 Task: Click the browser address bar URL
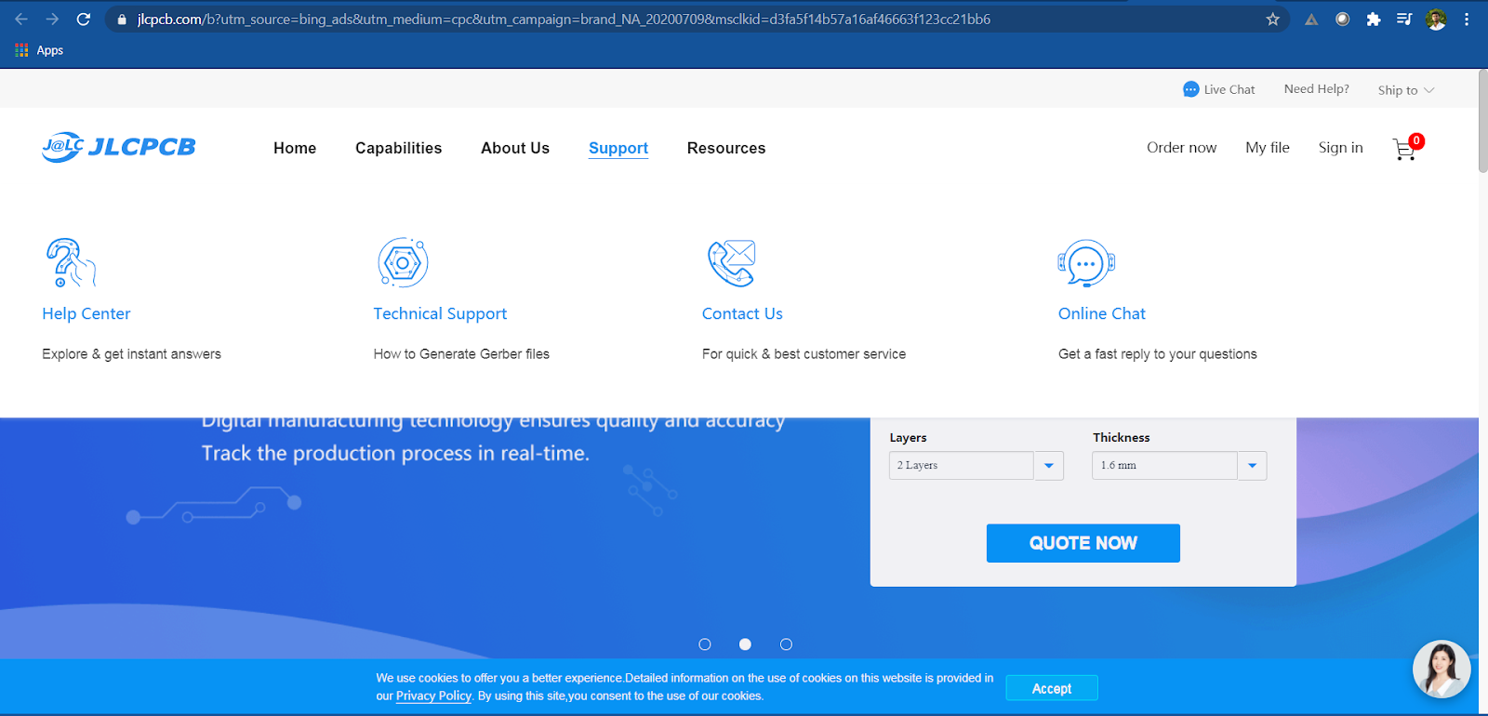(x=564, y=20)
